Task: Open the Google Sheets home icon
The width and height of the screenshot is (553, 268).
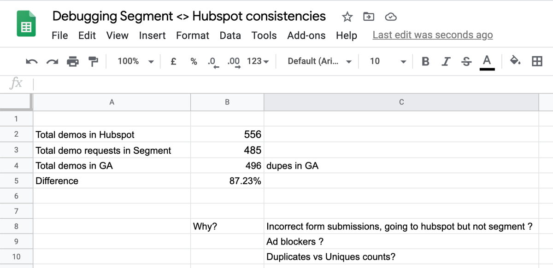Action: 26,24
